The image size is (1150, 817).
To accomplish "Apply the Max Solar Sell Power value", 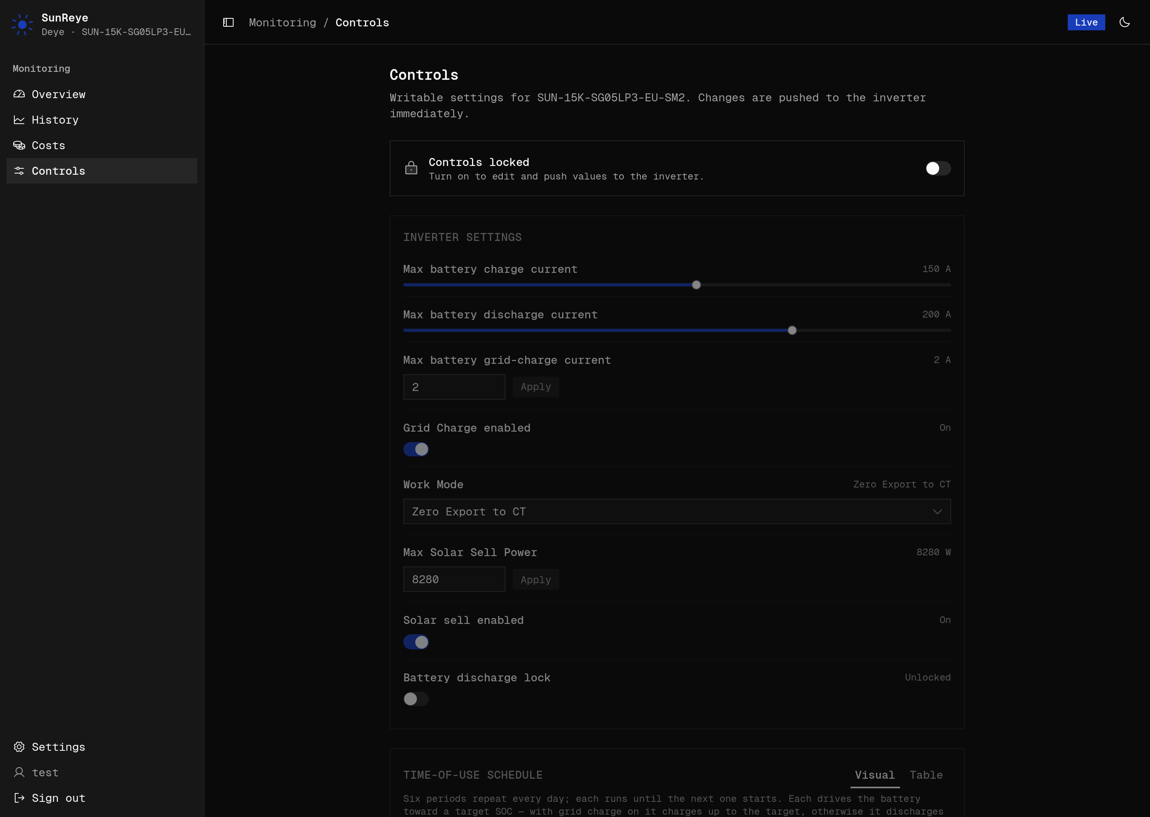I will pyautogui.click(x=536, y=580).
